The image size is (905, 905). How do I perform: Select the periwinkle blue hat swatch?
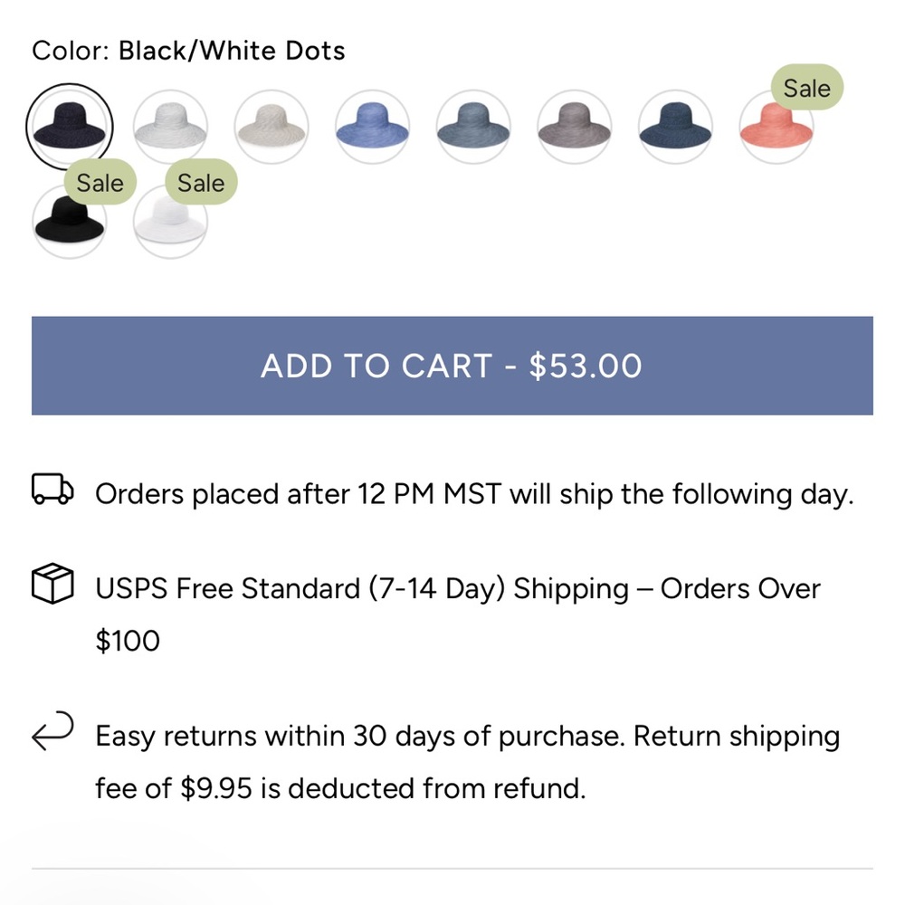pos(372,127)
